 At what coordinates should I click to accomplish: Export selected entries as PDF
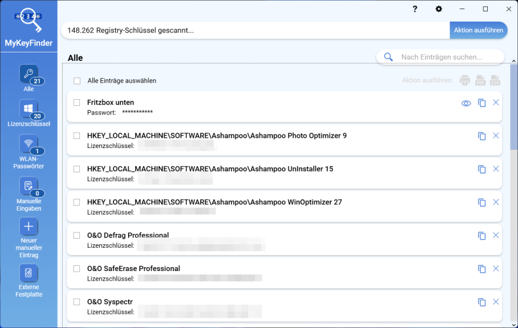(480, 80)
